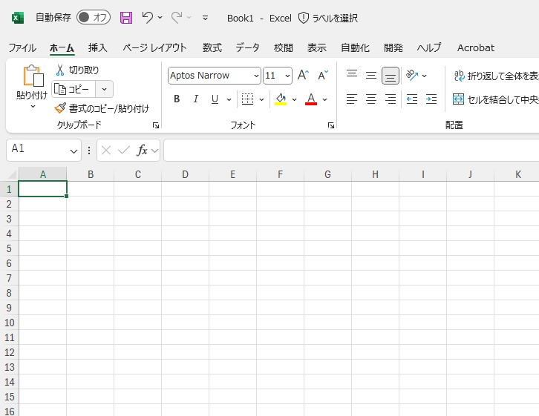This screenshot has height=416, width=539.
Task: Click セルを結合して中央揃え merge button
Action: coord(495,99)
